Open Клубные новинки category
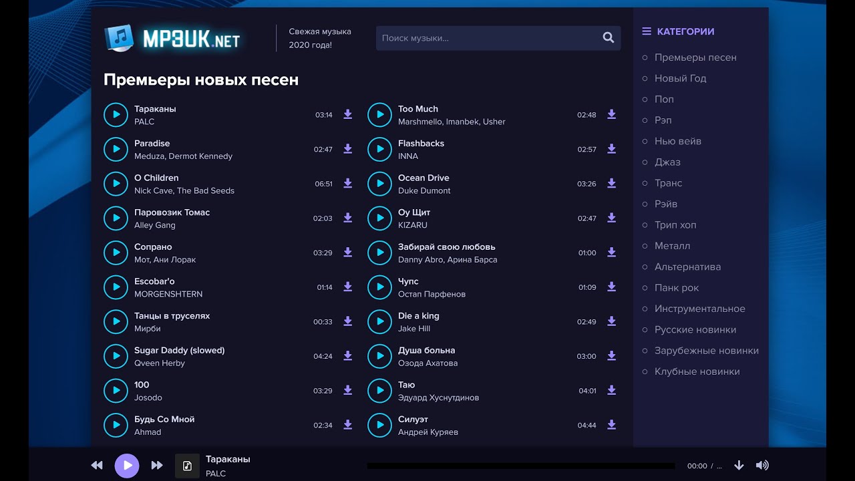Screen dimensions: 855x481 tap(697, 371)
